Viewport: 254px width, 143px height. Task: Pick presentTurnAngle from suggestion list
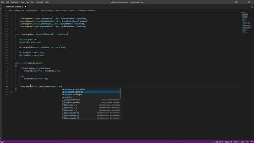coord(92,95)
